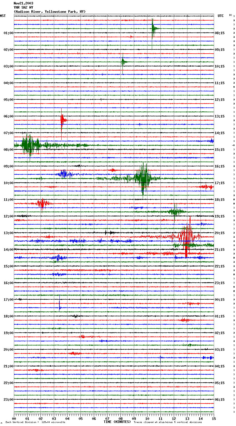This screenshot has height=426, width=236.
Task: Click the Each Vertical Division 125.00 microvolts note
Action: coord(35,422)
